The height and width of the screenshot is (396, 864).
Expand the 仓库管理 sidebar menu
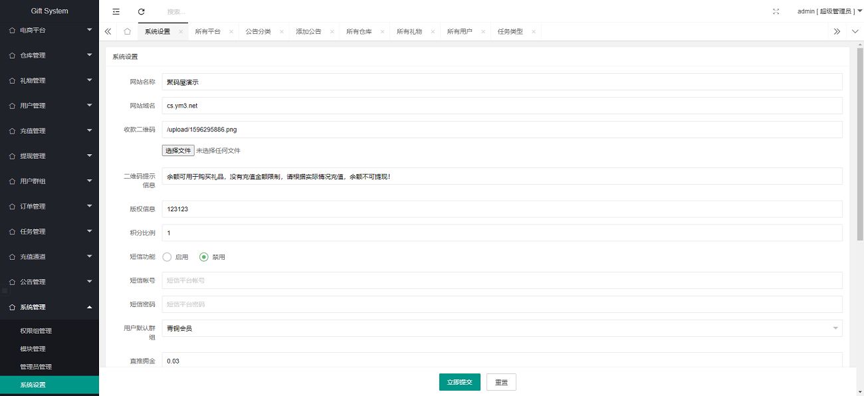click(x=49, y=55)
